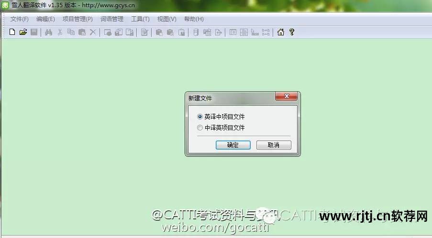Confirm with the 确定 button
Screen dimensions: 432x238
point(233,145)
